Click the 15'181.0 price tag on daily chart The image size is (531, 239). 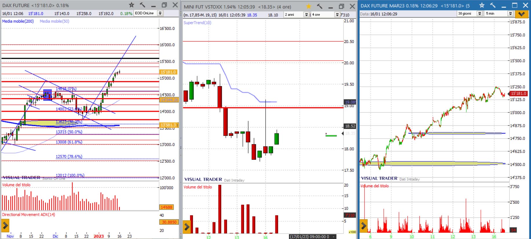point(168,72)
